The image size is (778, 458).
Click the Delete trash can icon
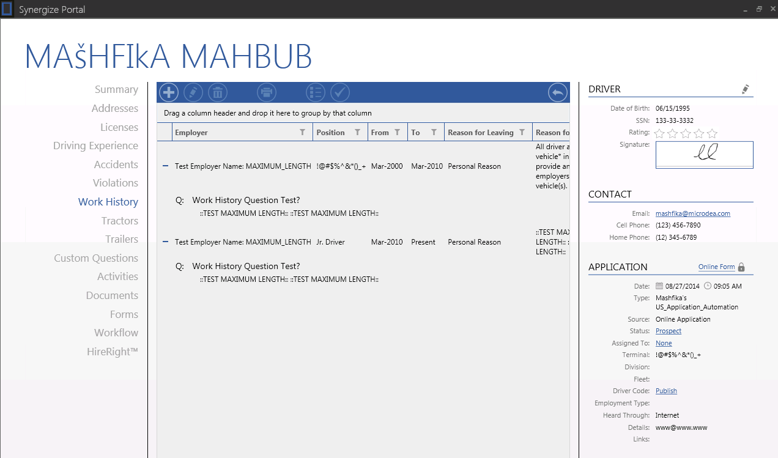click(x=218, y=93)
